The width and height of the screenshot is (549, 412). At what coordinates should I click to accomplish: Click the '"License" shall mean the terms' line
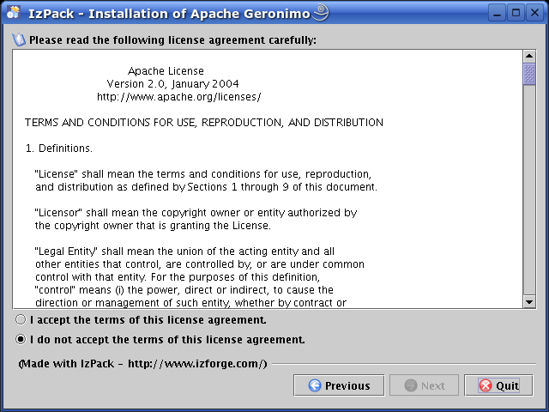[203, 173]
